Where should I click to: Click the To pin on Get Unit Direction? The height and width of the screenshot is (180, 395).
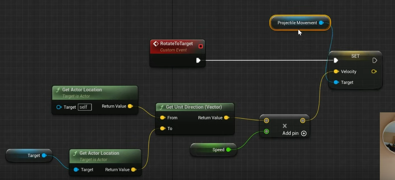162,128
